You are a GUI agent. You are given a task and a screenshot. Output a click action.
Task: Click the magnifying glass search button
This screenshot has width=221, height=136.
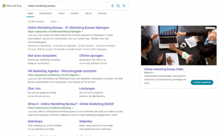pos(124,6)
